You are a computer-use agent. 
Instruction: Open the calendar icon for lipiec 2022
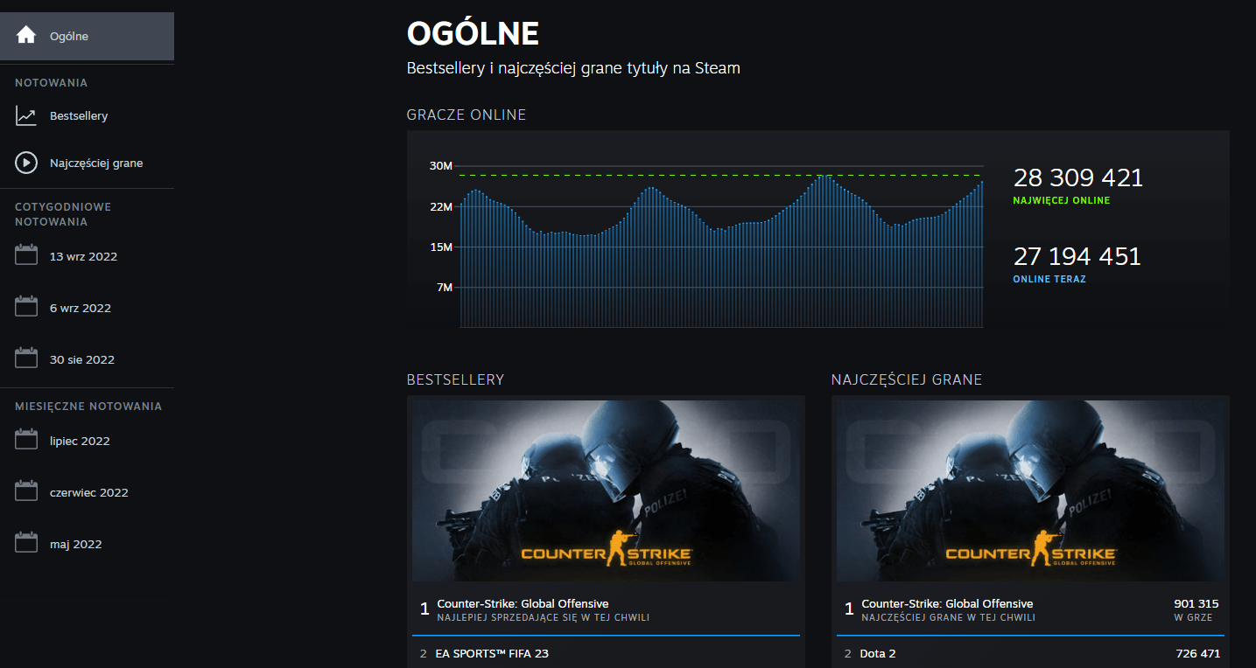click(25, 439)
